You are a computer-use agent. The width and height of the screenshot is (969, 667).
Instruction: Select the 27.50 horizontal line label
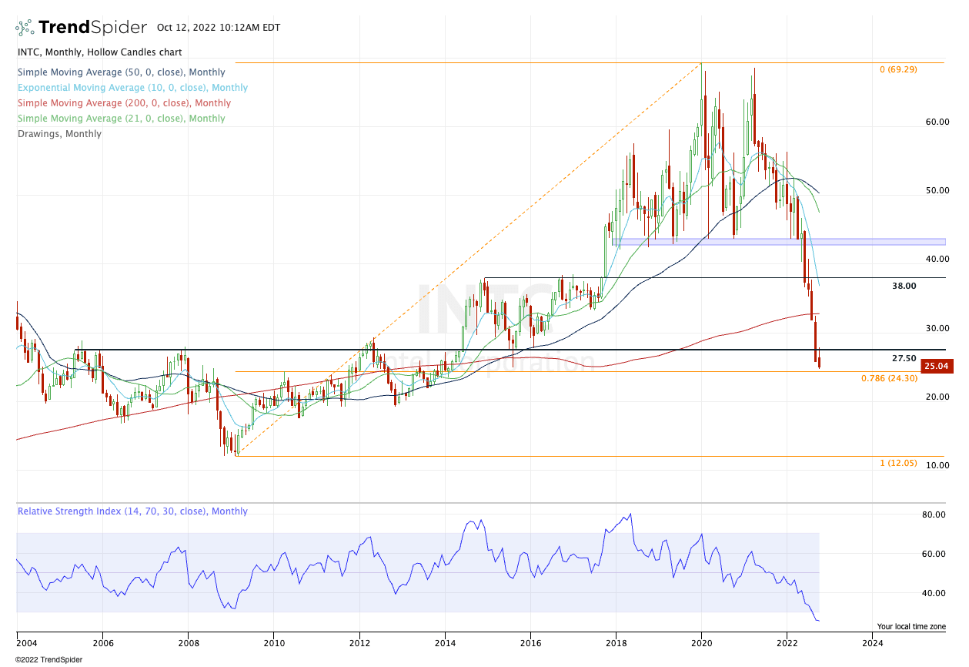point(904,359)
